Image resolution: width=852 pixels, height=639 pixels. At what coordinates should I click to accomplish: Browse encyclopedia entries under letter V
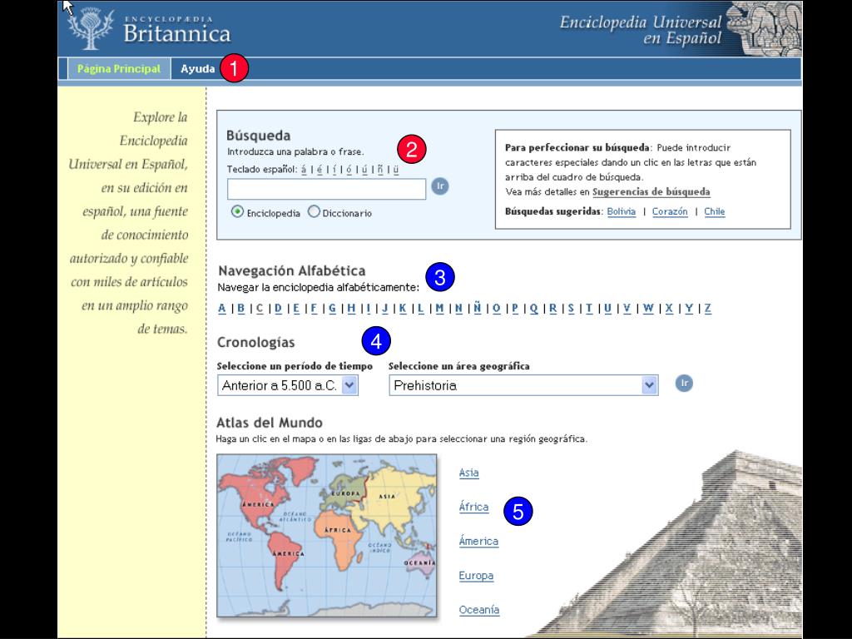(x=627, y=309)
